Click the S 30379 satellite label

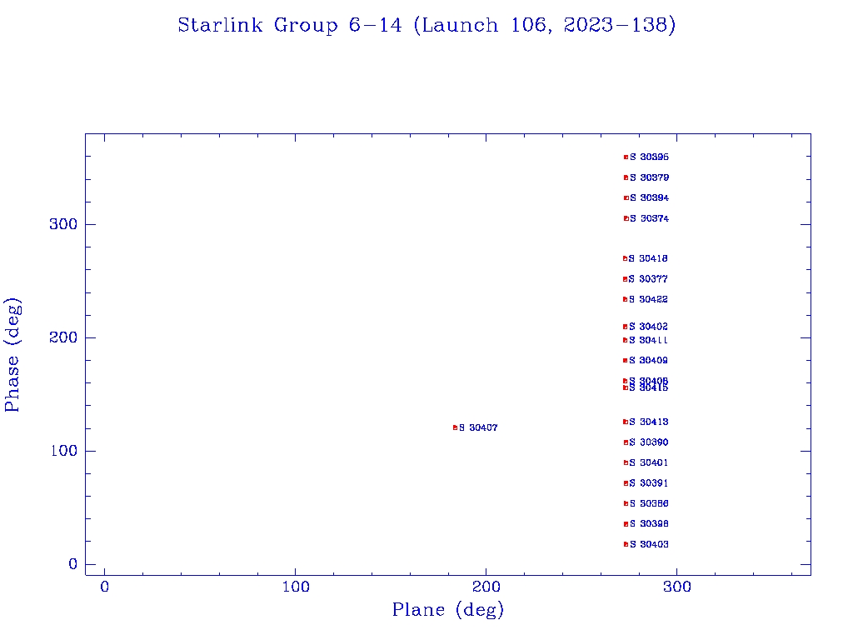[649, 177]
